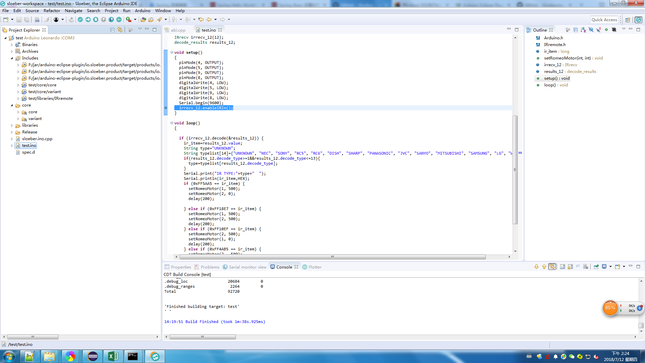The width and height of the screenshot is (645, 363).
Task: Toggle Link with Editor in Project Explorer
Action: (x=120, y=30)
